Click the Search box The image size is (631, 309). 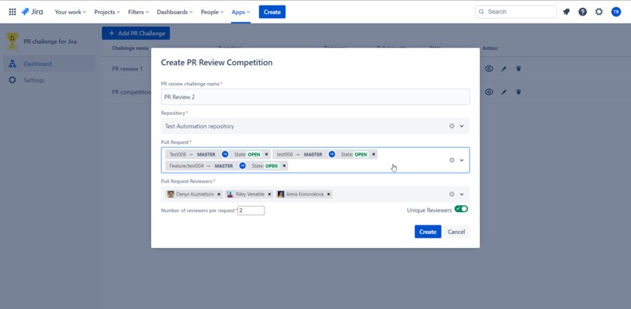point(516,12)
